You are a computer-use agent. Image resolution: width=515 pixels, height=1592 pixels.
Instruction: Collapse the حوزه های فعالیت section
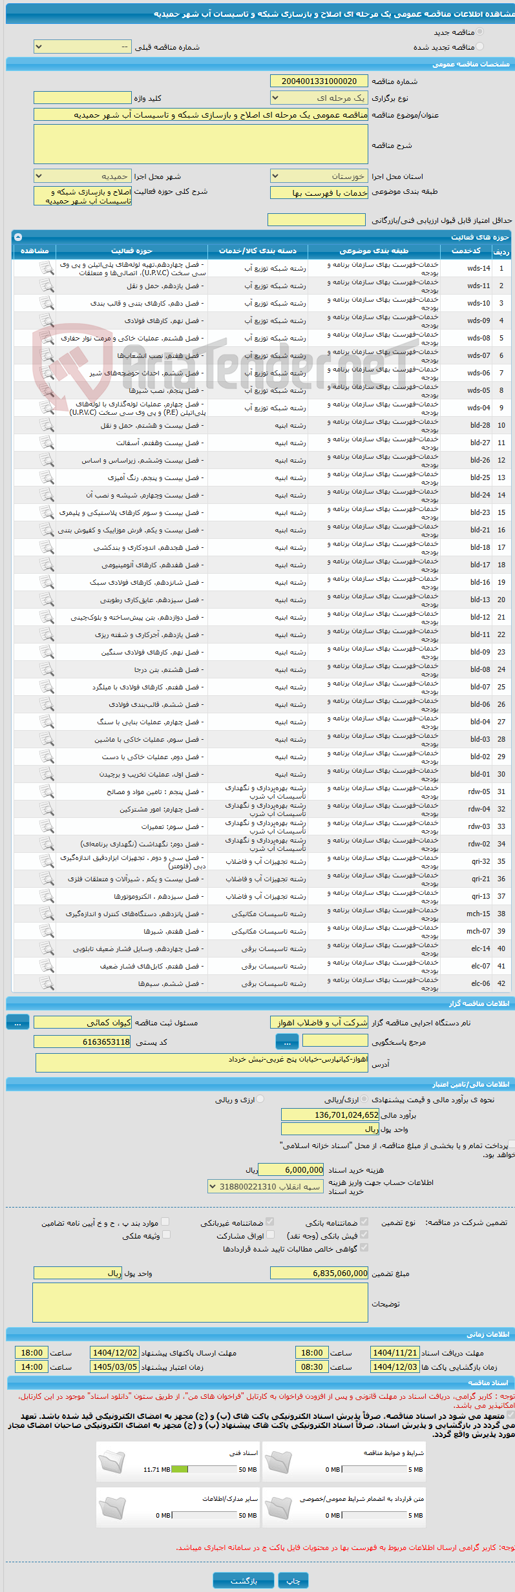18,237
